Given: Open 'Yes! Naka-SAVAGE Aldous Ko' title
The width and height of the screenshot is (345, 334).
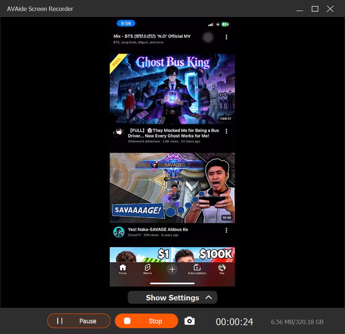Looking at the screenshot, I should click(x=158, y=229).
